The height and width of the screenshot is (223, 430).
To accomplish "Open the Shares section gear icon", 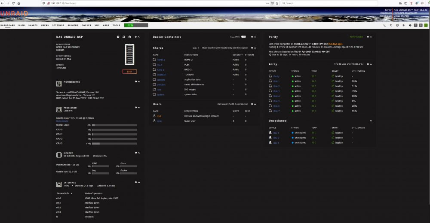I will [x=252, y=48].
